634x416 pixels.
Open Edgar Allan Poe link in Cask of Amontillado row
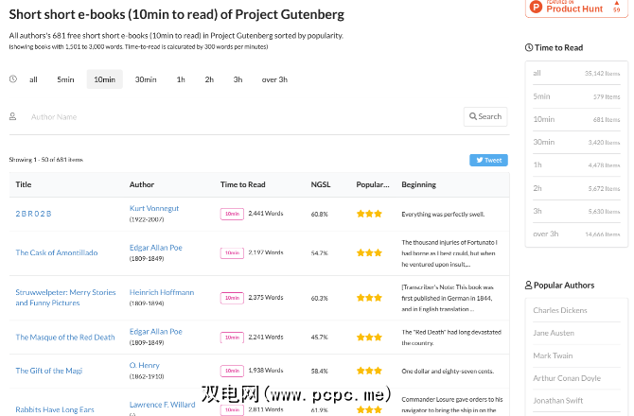pyautogui.click(x=156, y=248)
